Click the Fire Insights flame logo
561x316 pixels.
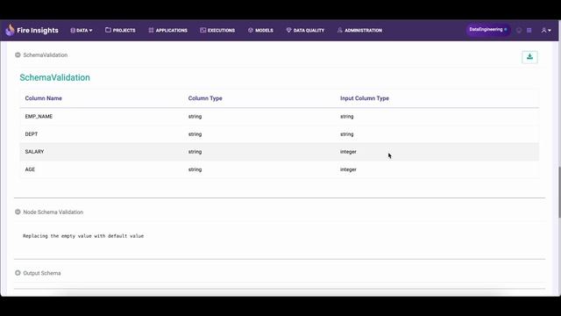(10, 30)
